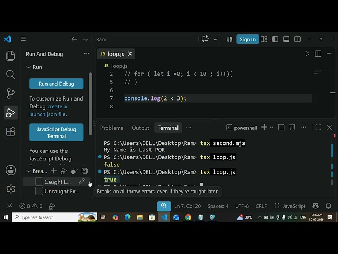The image size is (338, 254).
Task: Click the Run Code play icon
Action: click(x=307, y=53)
